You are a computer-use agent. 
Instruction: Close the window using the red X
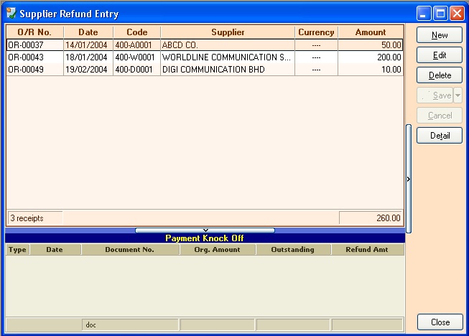[458, 14]
